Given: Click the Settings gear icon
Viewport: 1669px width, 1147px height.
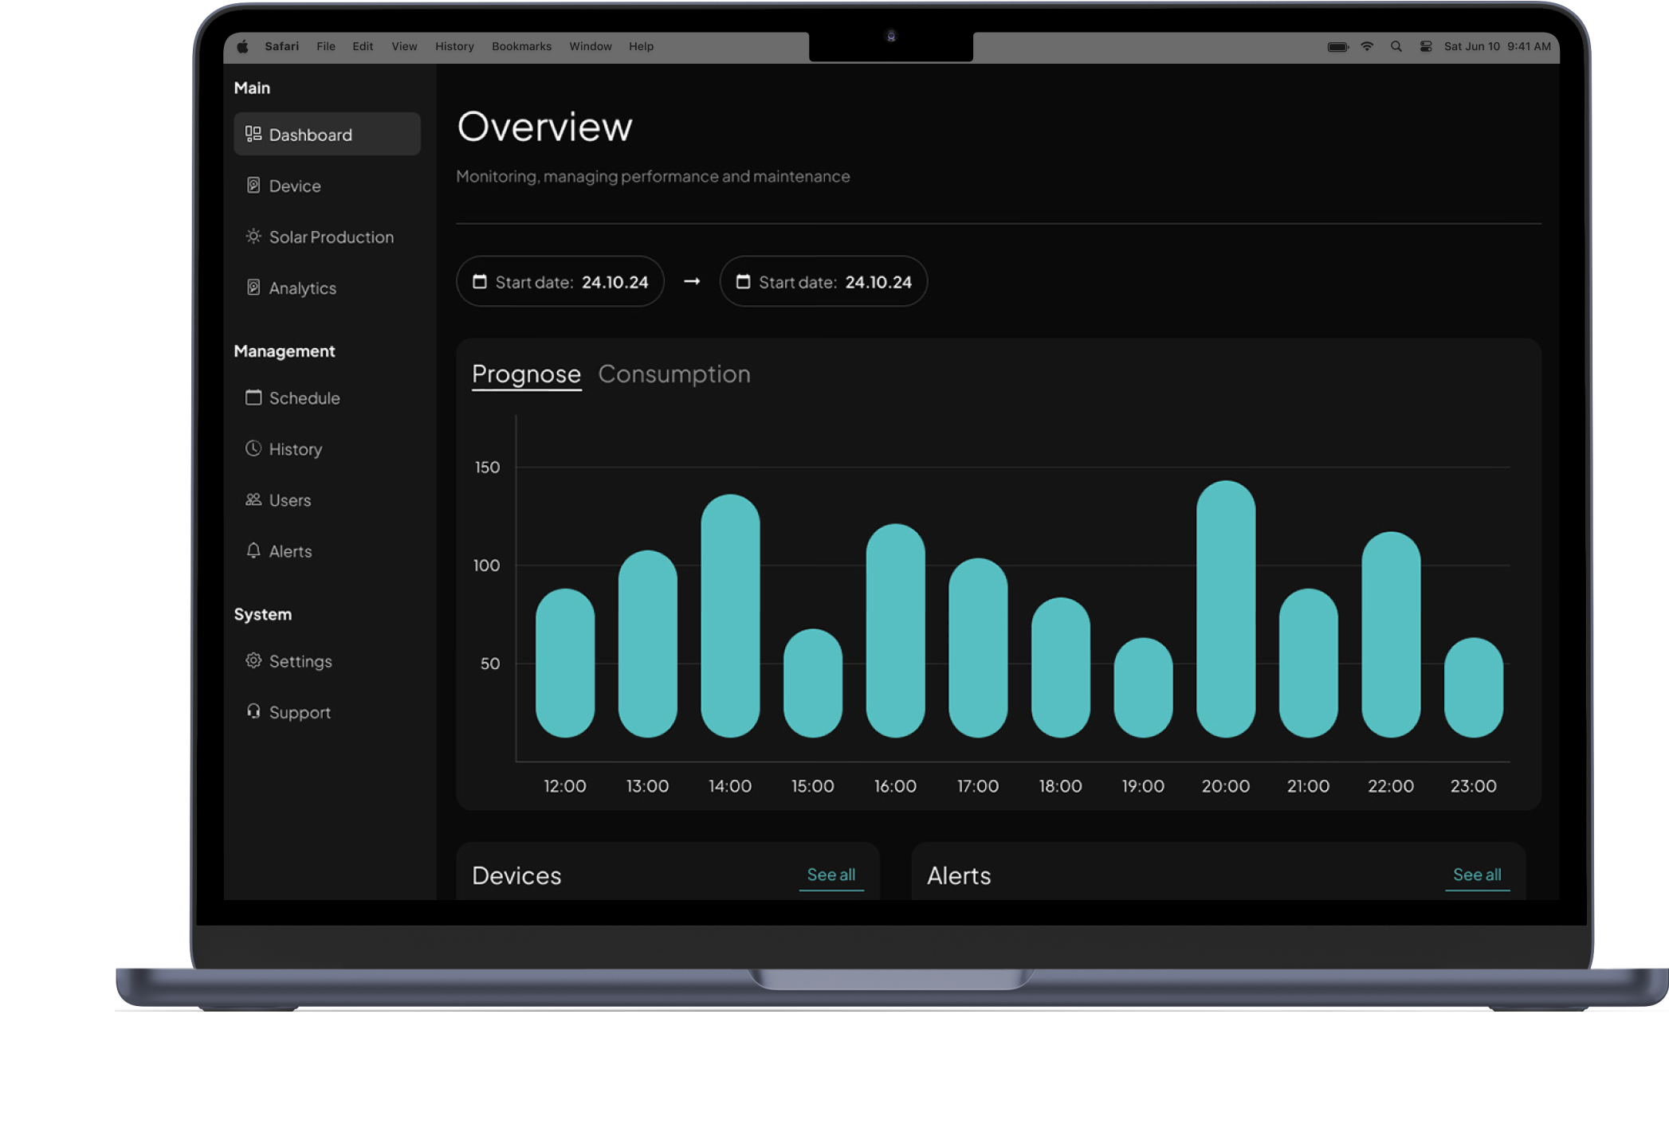Looking at the screenshot, I should [x=253, y=660].
